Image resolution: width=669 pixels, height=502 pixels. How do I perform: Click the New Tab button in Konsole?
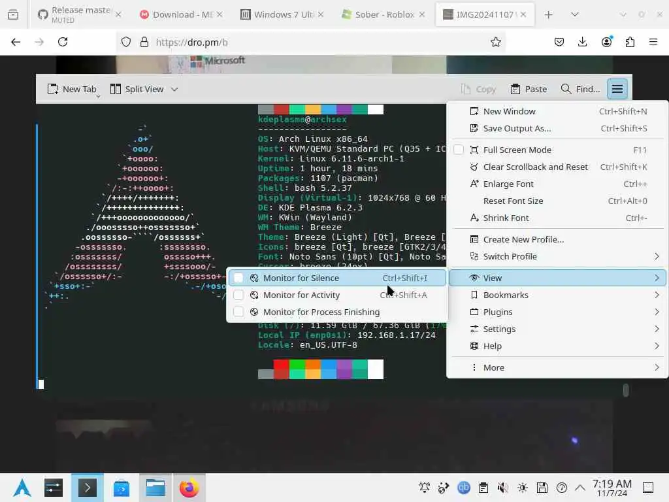pos(72,89)
